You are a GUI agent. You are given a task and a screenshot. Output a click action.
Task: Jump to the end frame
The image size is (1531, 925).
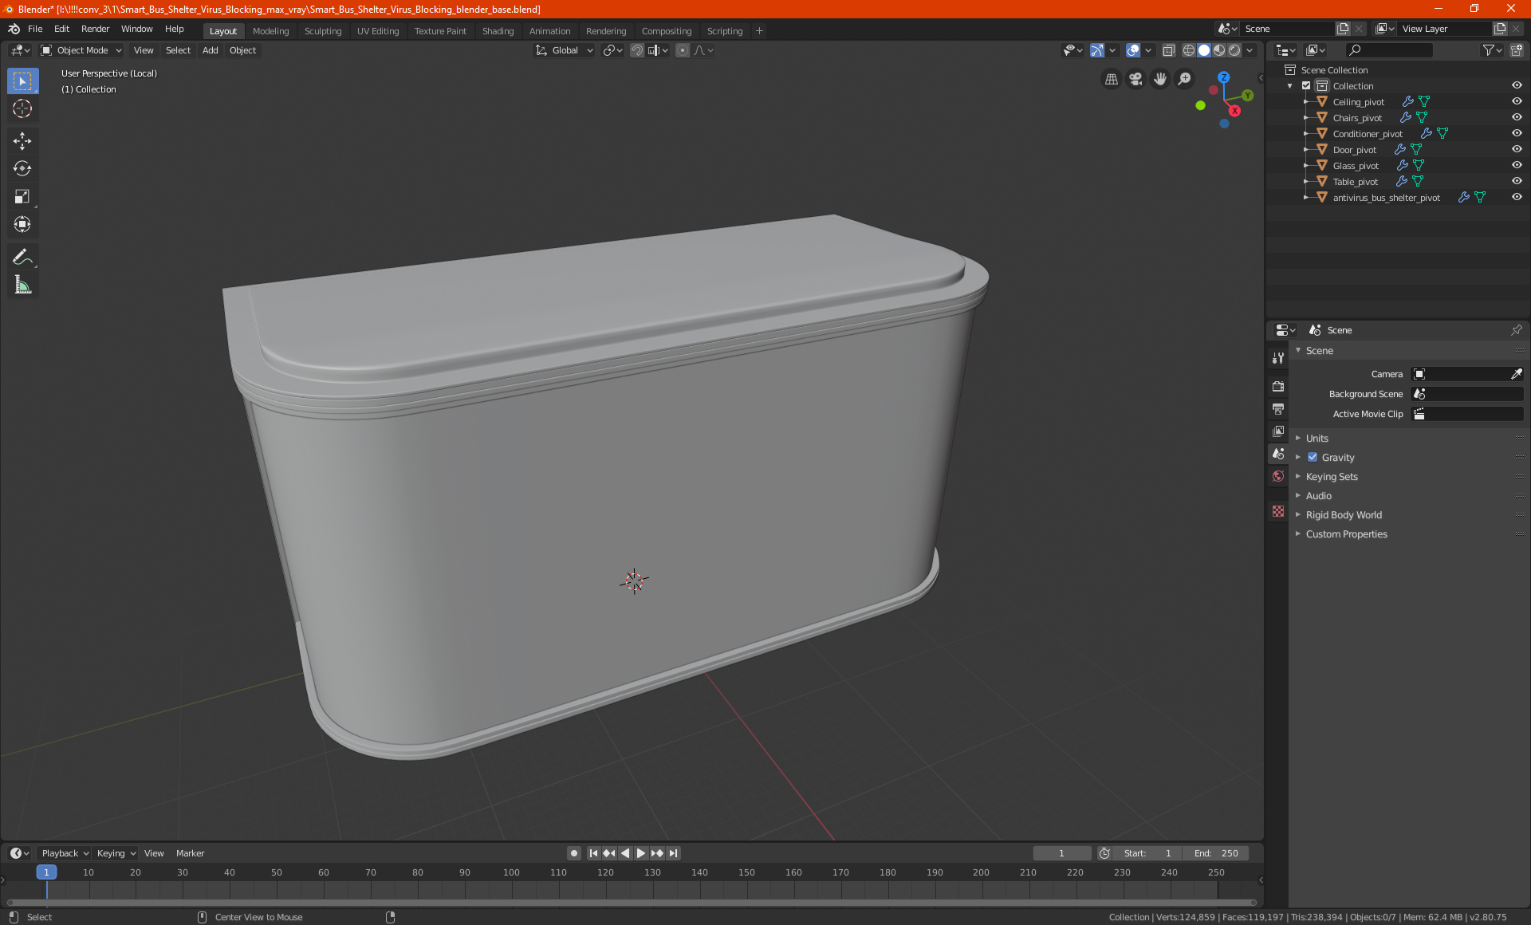point(673,853)
